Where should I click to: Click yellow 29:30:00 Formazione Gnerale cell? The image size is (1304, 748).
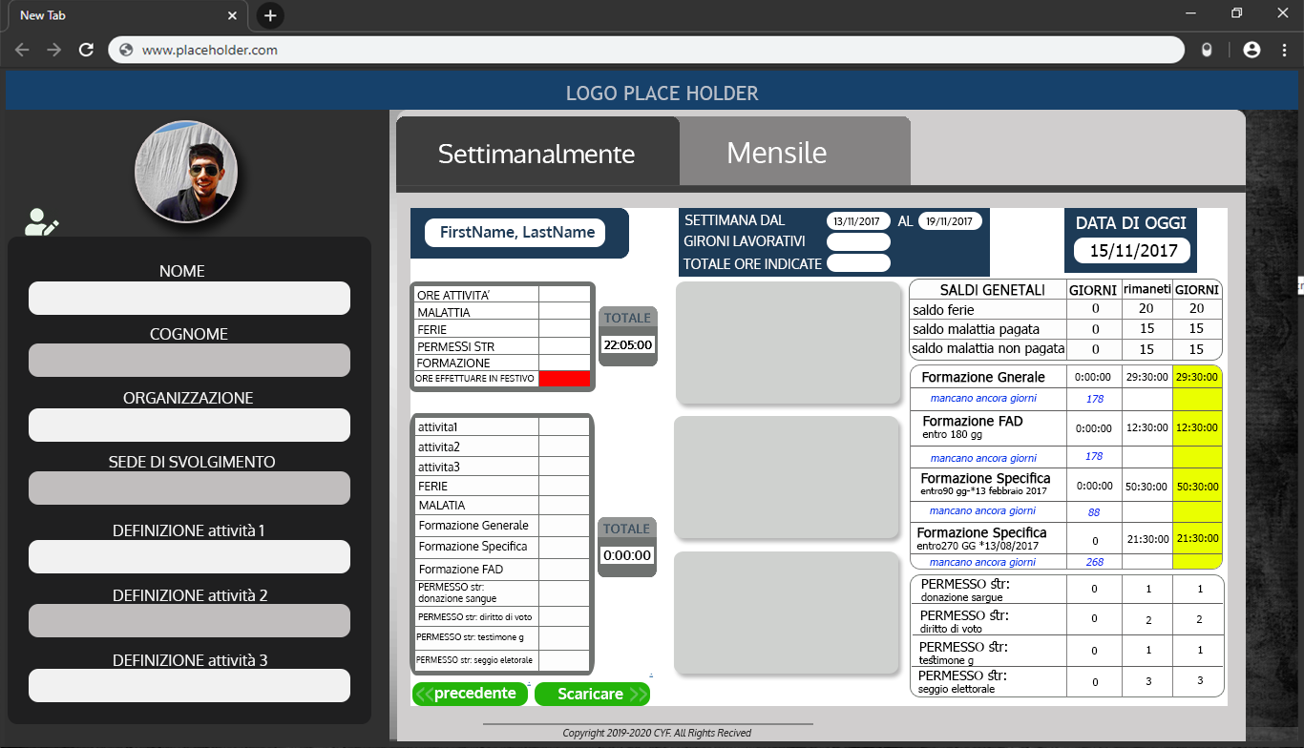[1197, 377]
